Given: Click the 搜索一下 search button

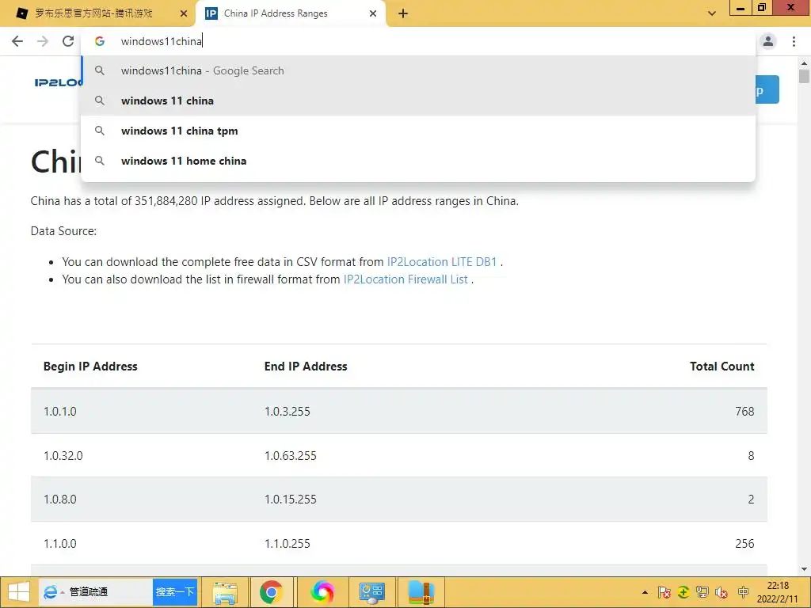Looking at the screenshot, I should click(x=175, y=592).
